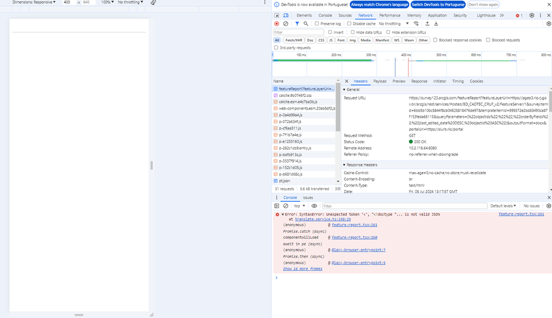Screen dimensions: 552x318
Task: Open the Application tab
Action: (437, 15)
